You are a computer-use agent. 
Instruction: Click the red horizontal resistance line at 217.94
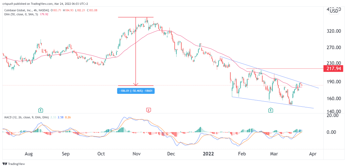pyautogui.click(x=285, y=69)
